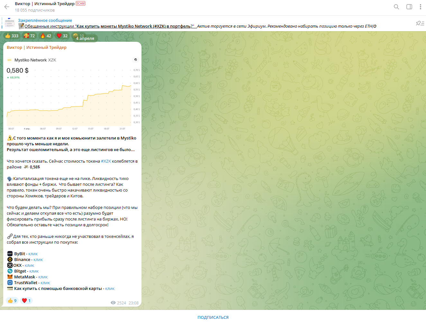
Task: Go back using the arrow icon
Action: [7, 7]
